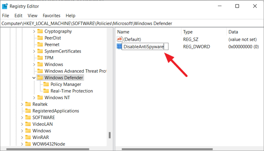Click the (Default) string value icon
Screen dimensions: 264x151
(x=119, y=39)
